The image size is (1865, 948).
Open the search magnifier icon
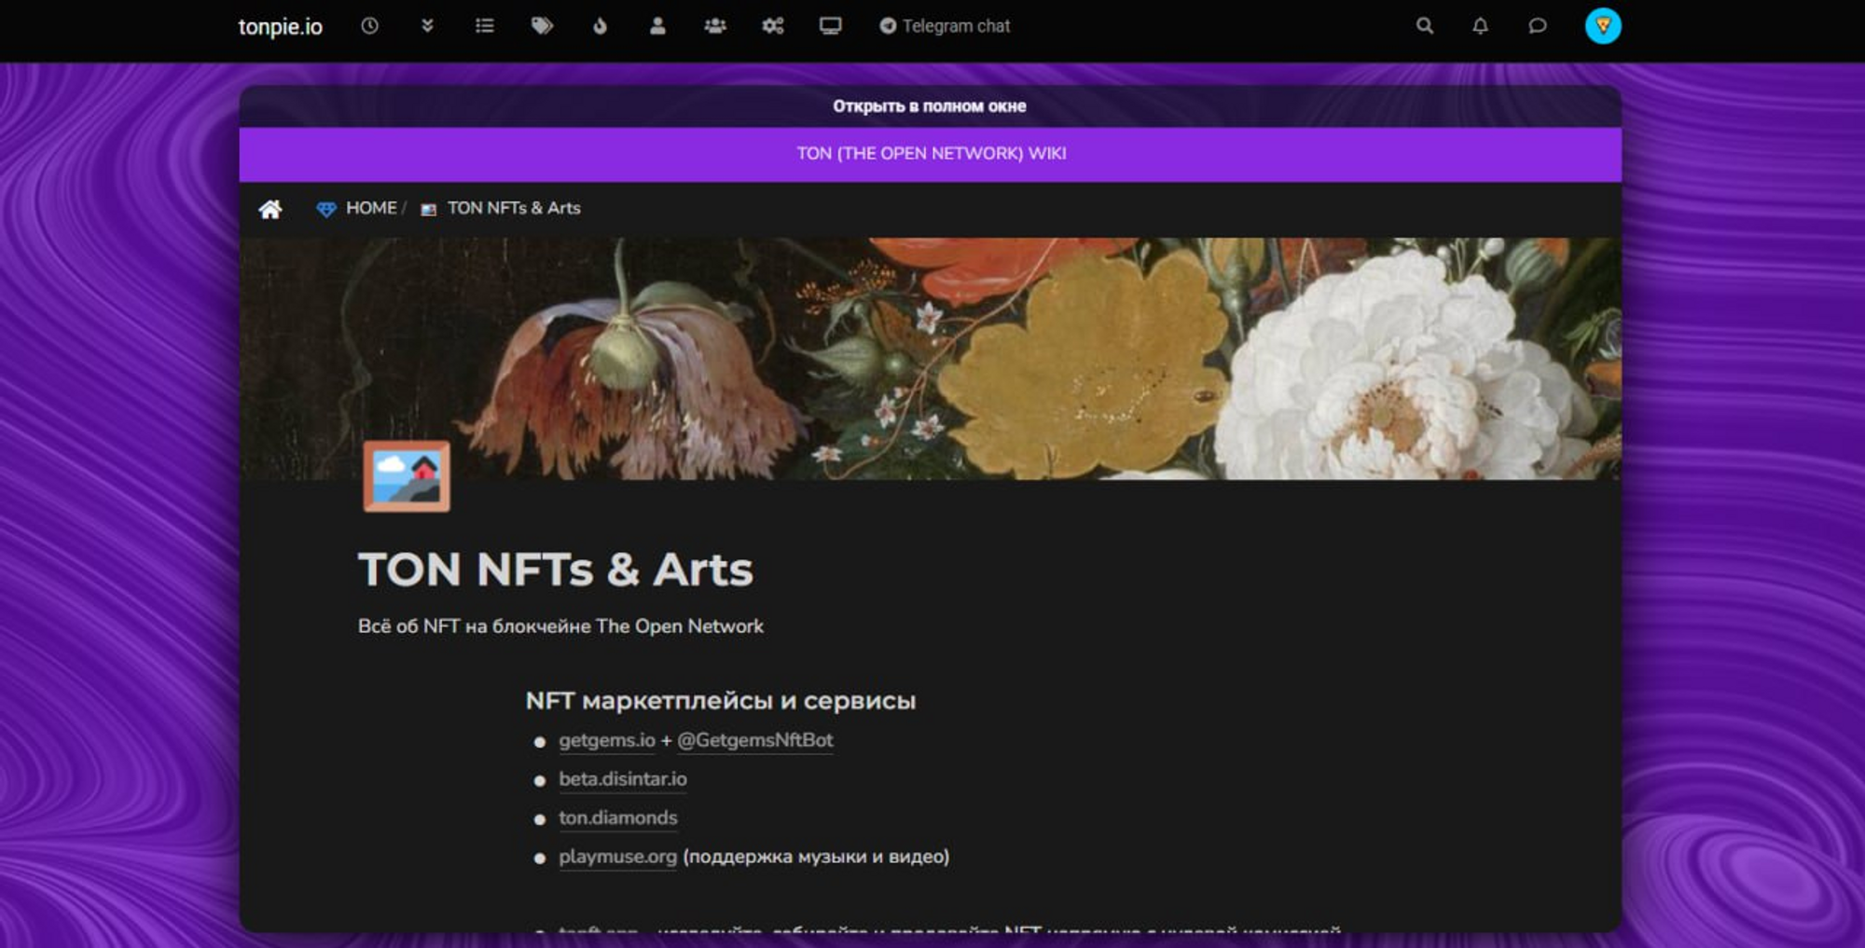tap(1424, 26)
